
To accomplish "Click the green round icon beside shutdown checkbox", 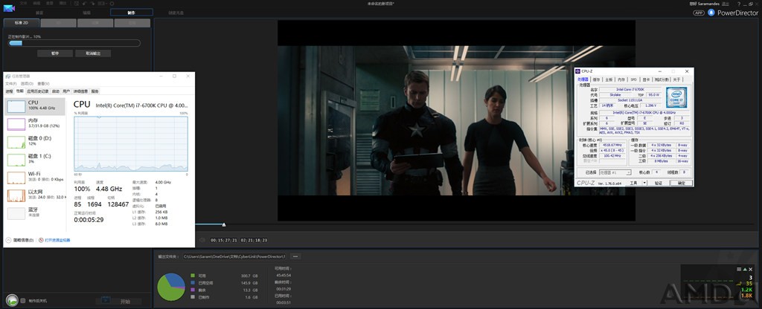I will point(12,301).
